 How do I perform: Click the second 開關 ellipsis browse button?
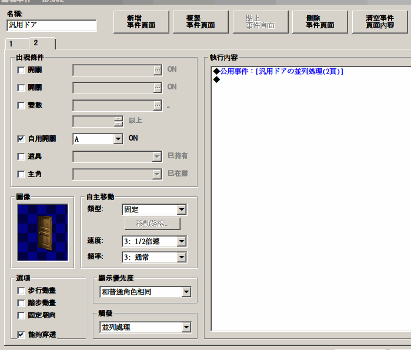[157, 88]
